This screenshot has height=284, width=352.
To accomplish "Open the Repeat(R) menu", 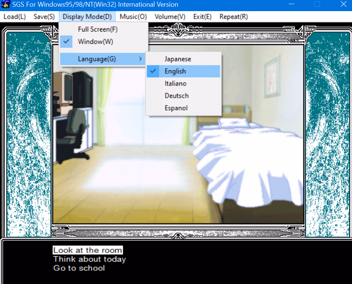I will tap(233, 17).
